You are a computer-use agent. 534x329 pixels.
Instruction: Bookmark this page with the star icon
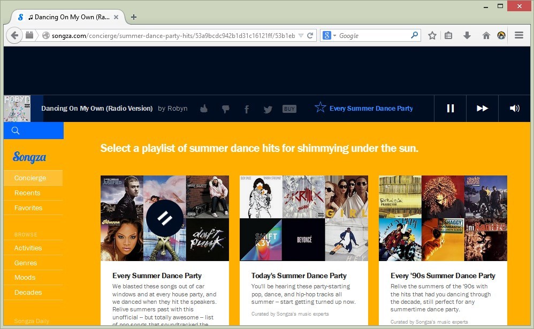coord(432,35)
